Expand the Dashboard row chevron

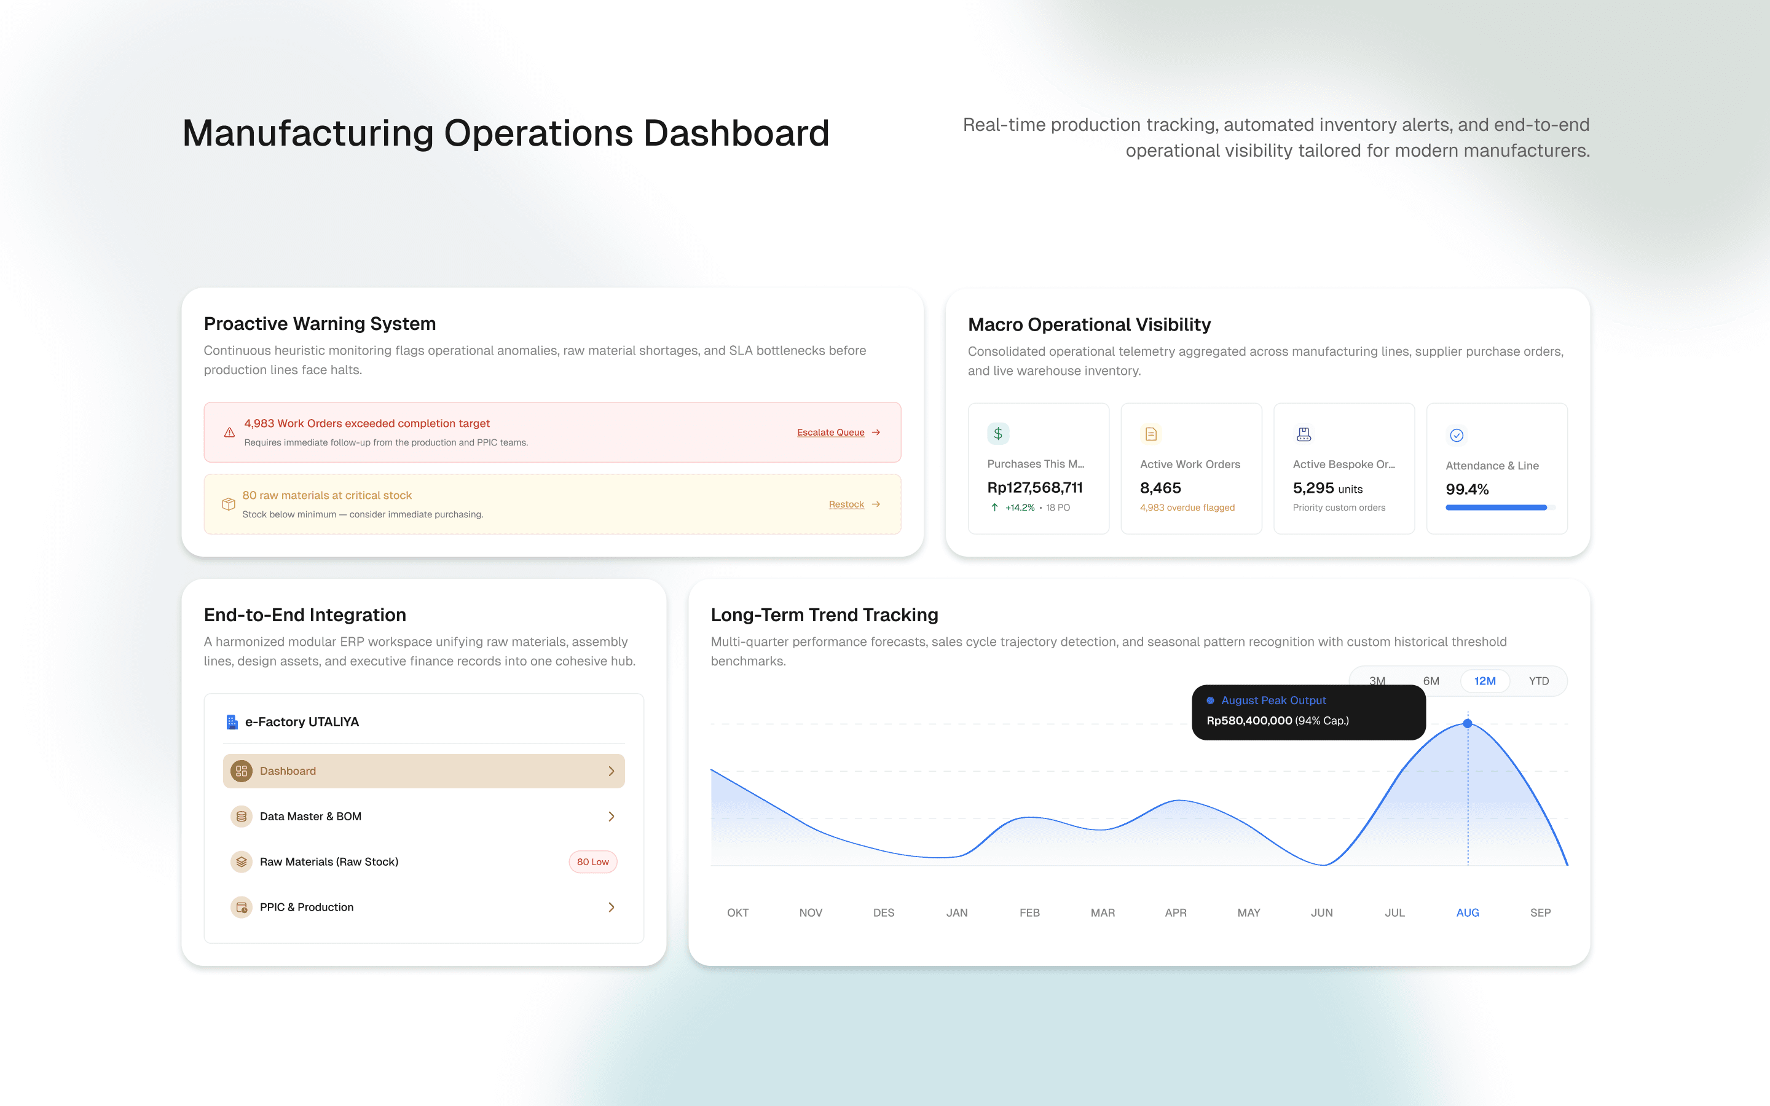pos(612,771)
